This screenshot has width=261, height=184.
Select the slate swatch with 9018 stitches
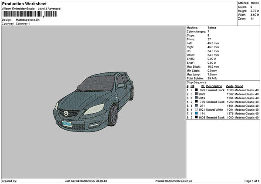pyautogui.click(x=197, y=98)
